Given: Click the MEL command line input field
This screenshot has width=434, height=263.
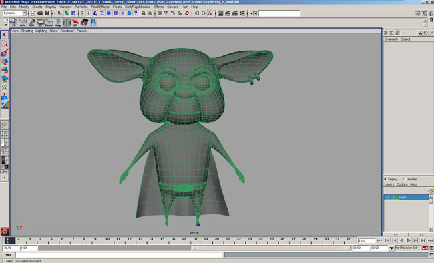Looking at the screenshot, I should click(120, 254).
